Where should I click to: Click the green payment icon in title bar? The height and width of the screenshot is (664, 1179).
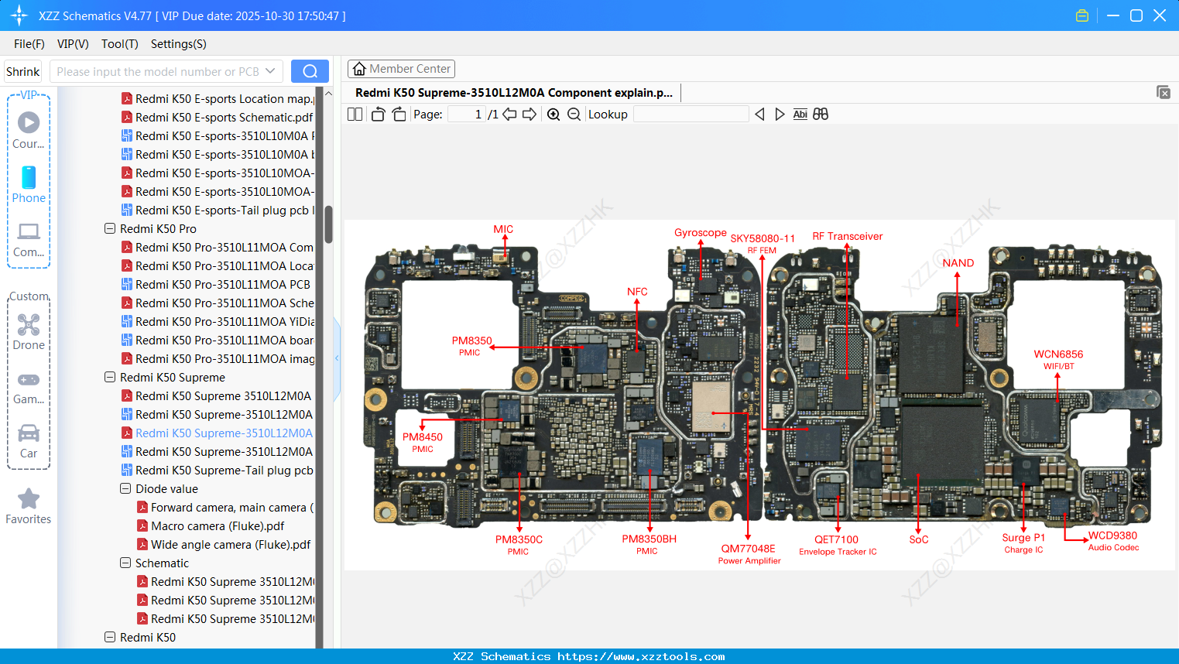(1081, 15)
